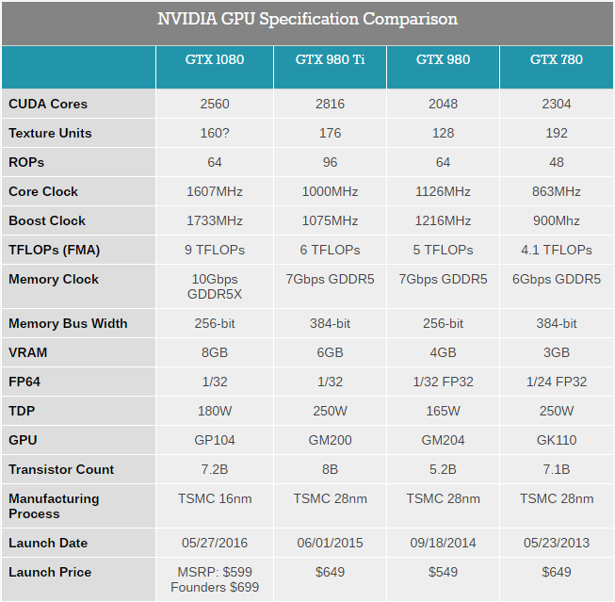Select the 1000MHz core clock cell
615x602 pixels.
tap(330, 191)
